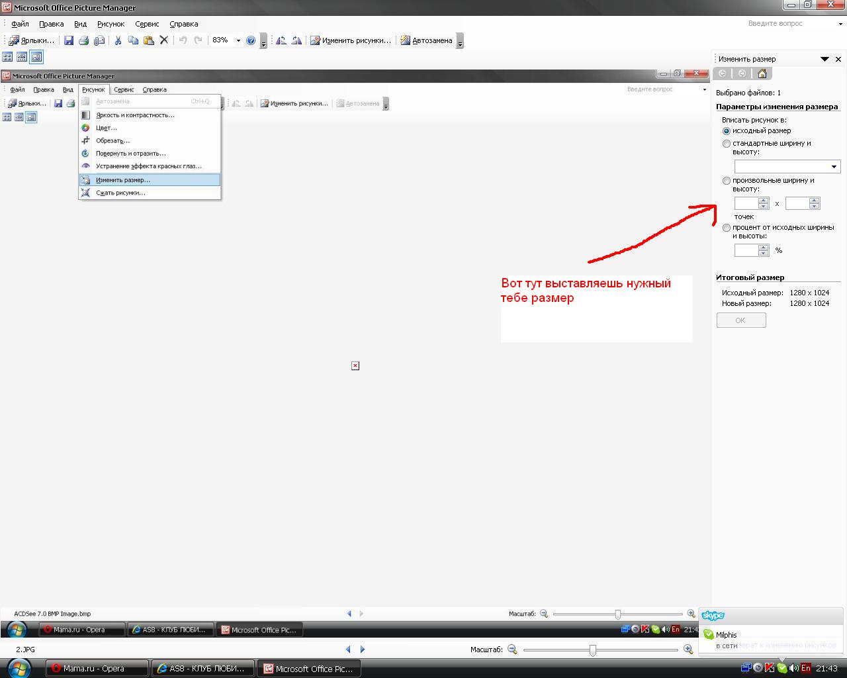847x678 pixels.
Task: Click the zoom in magnifier at bottom right
Action: [688, 650]
